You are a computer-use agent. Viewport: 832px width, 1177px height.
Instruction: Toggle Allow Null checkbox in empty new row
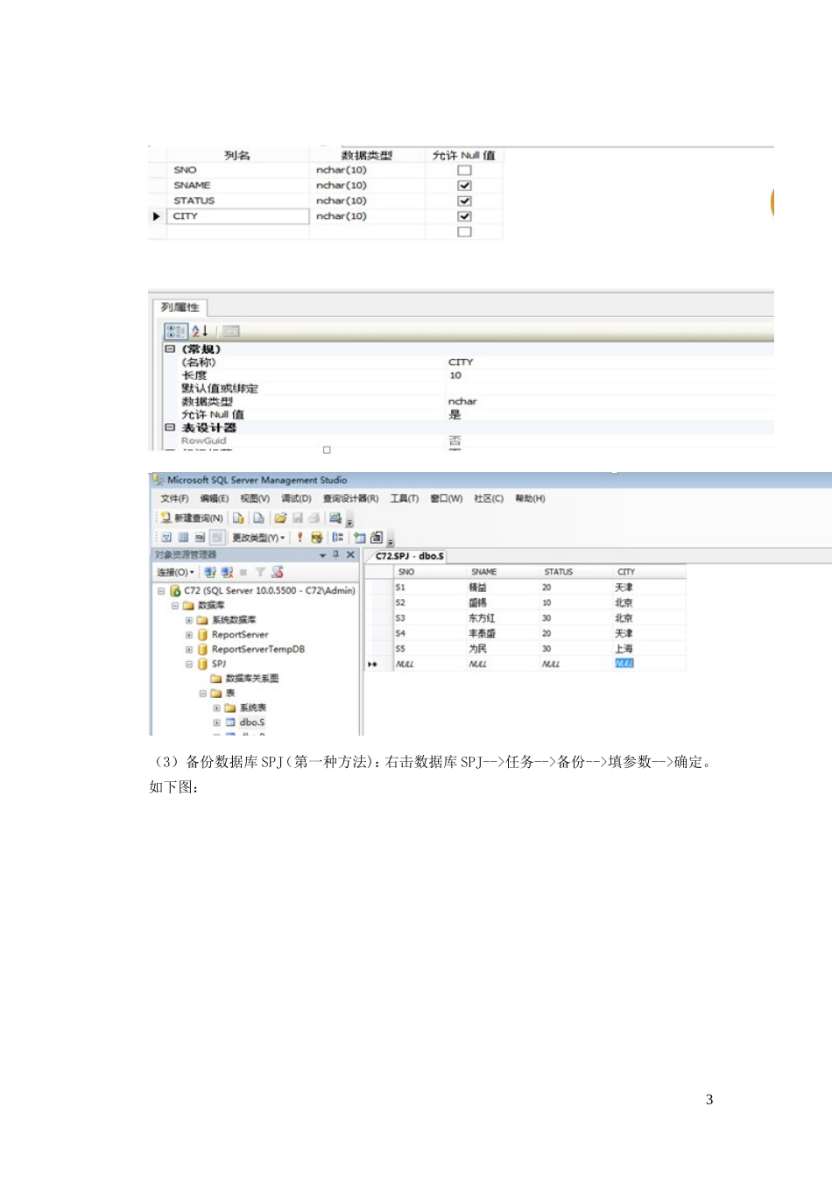(464, 231)
